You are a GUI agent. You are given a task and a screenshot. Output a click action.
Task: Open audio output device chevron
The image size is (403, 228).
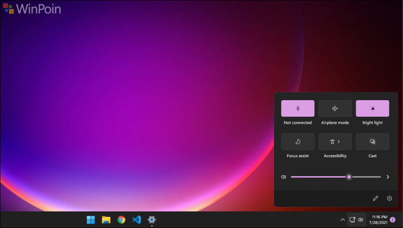pyautogui.click(x=388, y=177)
